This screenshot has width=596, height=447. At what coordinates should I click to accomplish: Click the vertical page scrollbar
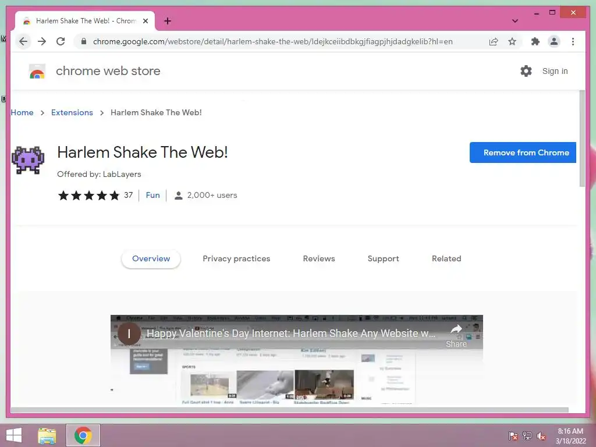582,139
